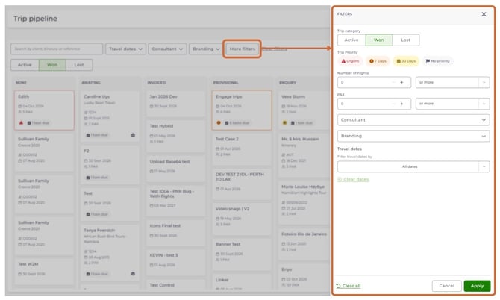Image resolution: width=500 pixels, height=300 pixels.
Task: Open the Upload Base64 test card
Action: pos(175,168)
